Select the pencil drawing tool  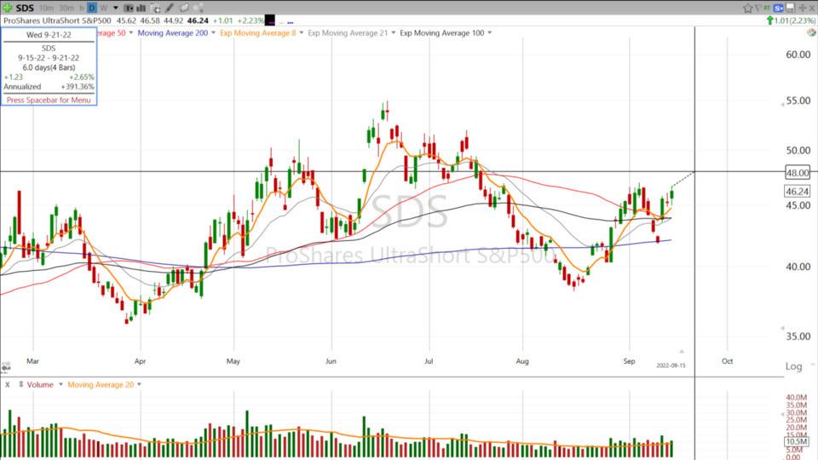pos(170,8)
